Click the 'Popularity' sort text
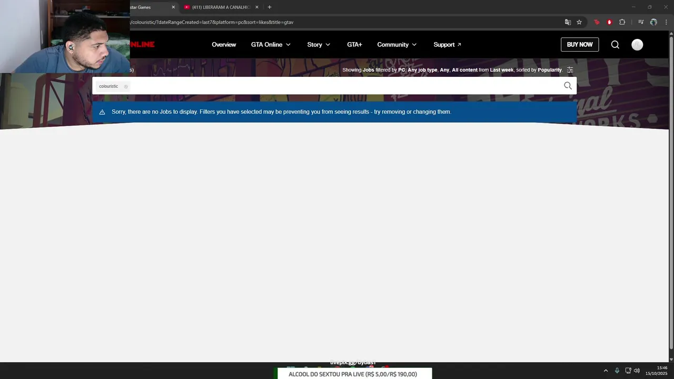Image resolution: width=674 pixels, height=379 pixels. pyautogui.click(x=550, y=70)
